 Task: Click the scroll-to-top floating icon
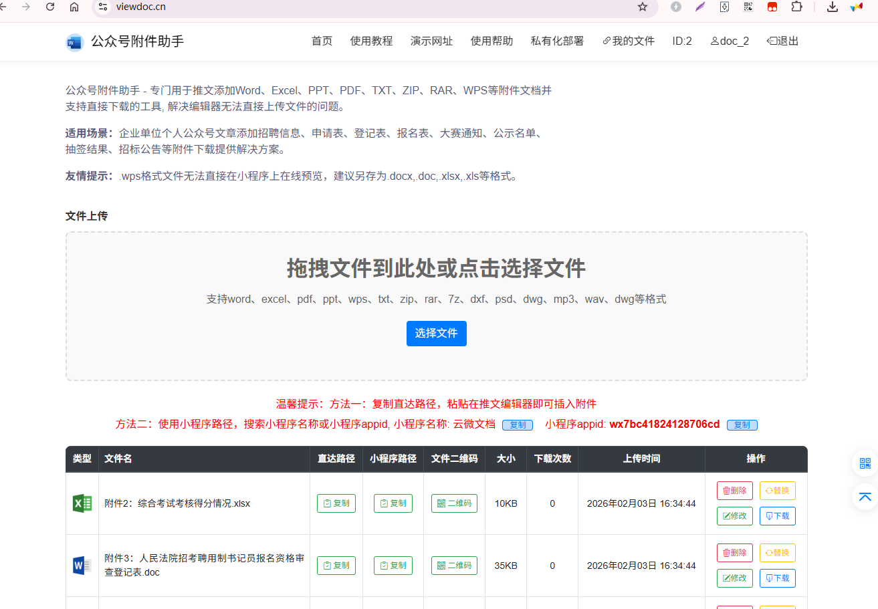coord(865,497)
